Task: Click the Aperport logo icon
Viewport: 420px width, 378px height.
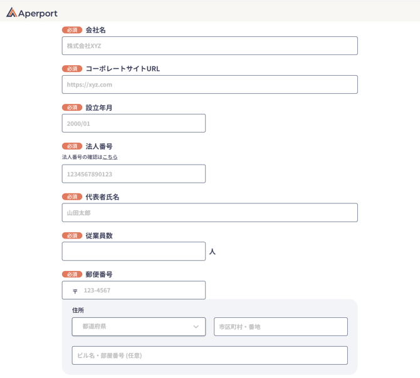Action: pos(11,13)
